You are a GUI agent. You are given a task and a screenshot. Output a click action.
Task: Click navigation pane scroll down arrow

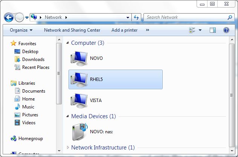(59, 151)
